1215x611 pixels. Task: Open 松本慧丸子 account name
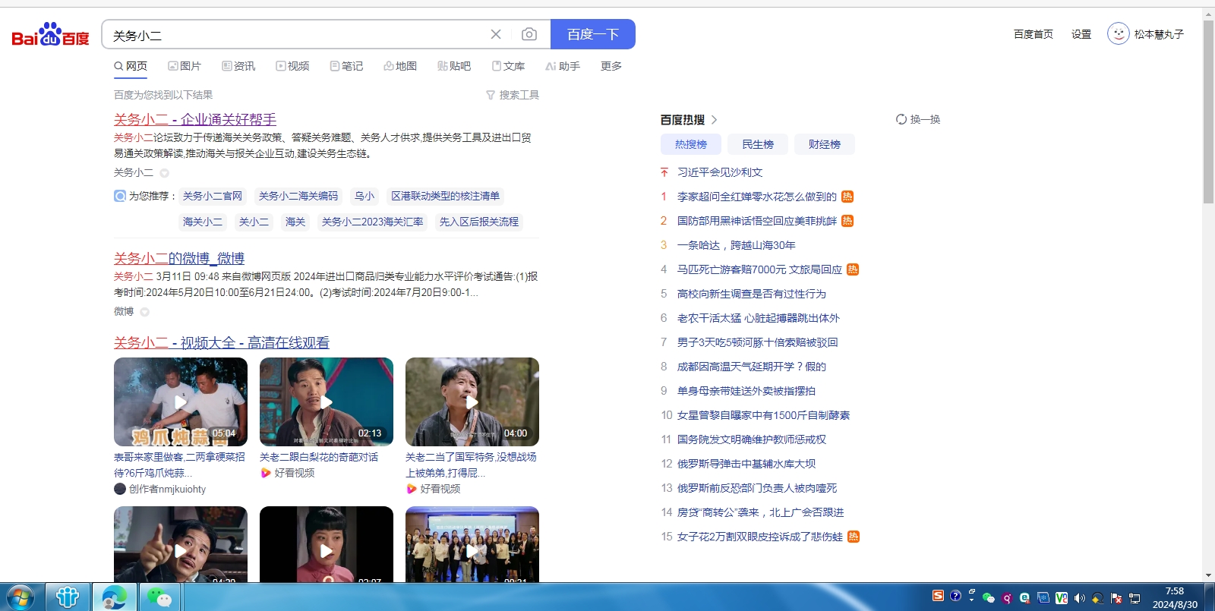(x=1159, y=34)
